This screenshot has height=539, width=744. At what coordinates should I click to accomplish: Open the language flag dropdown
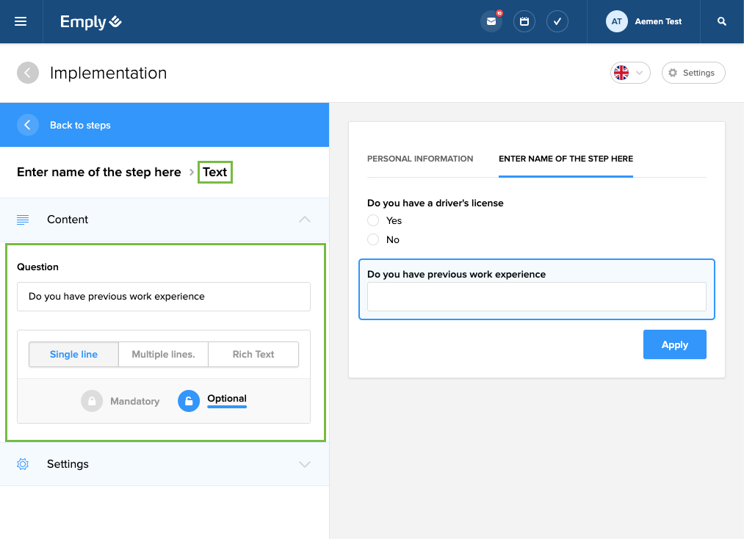(x=629, y=73)
